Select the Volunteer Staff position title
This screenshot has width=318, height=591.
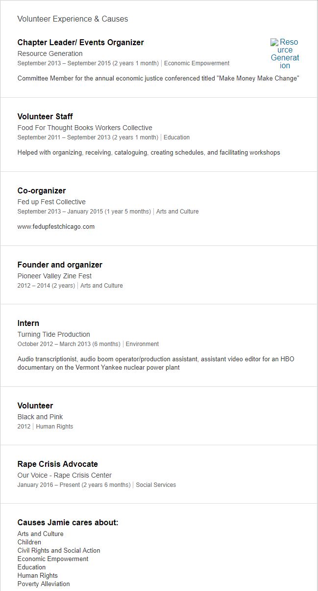point(45,117)
